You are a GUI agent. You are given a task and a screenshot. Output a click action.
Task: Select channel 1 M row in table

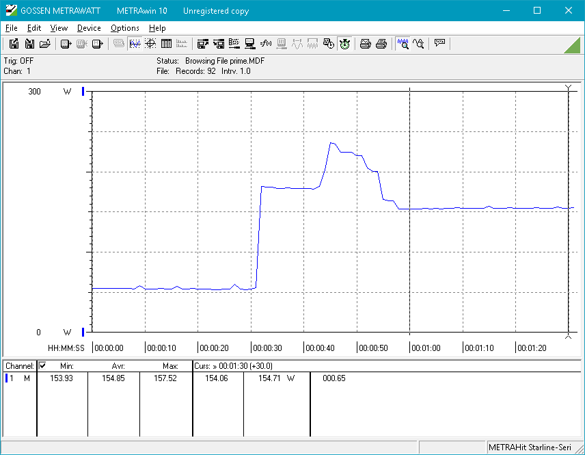coord(18,378)
